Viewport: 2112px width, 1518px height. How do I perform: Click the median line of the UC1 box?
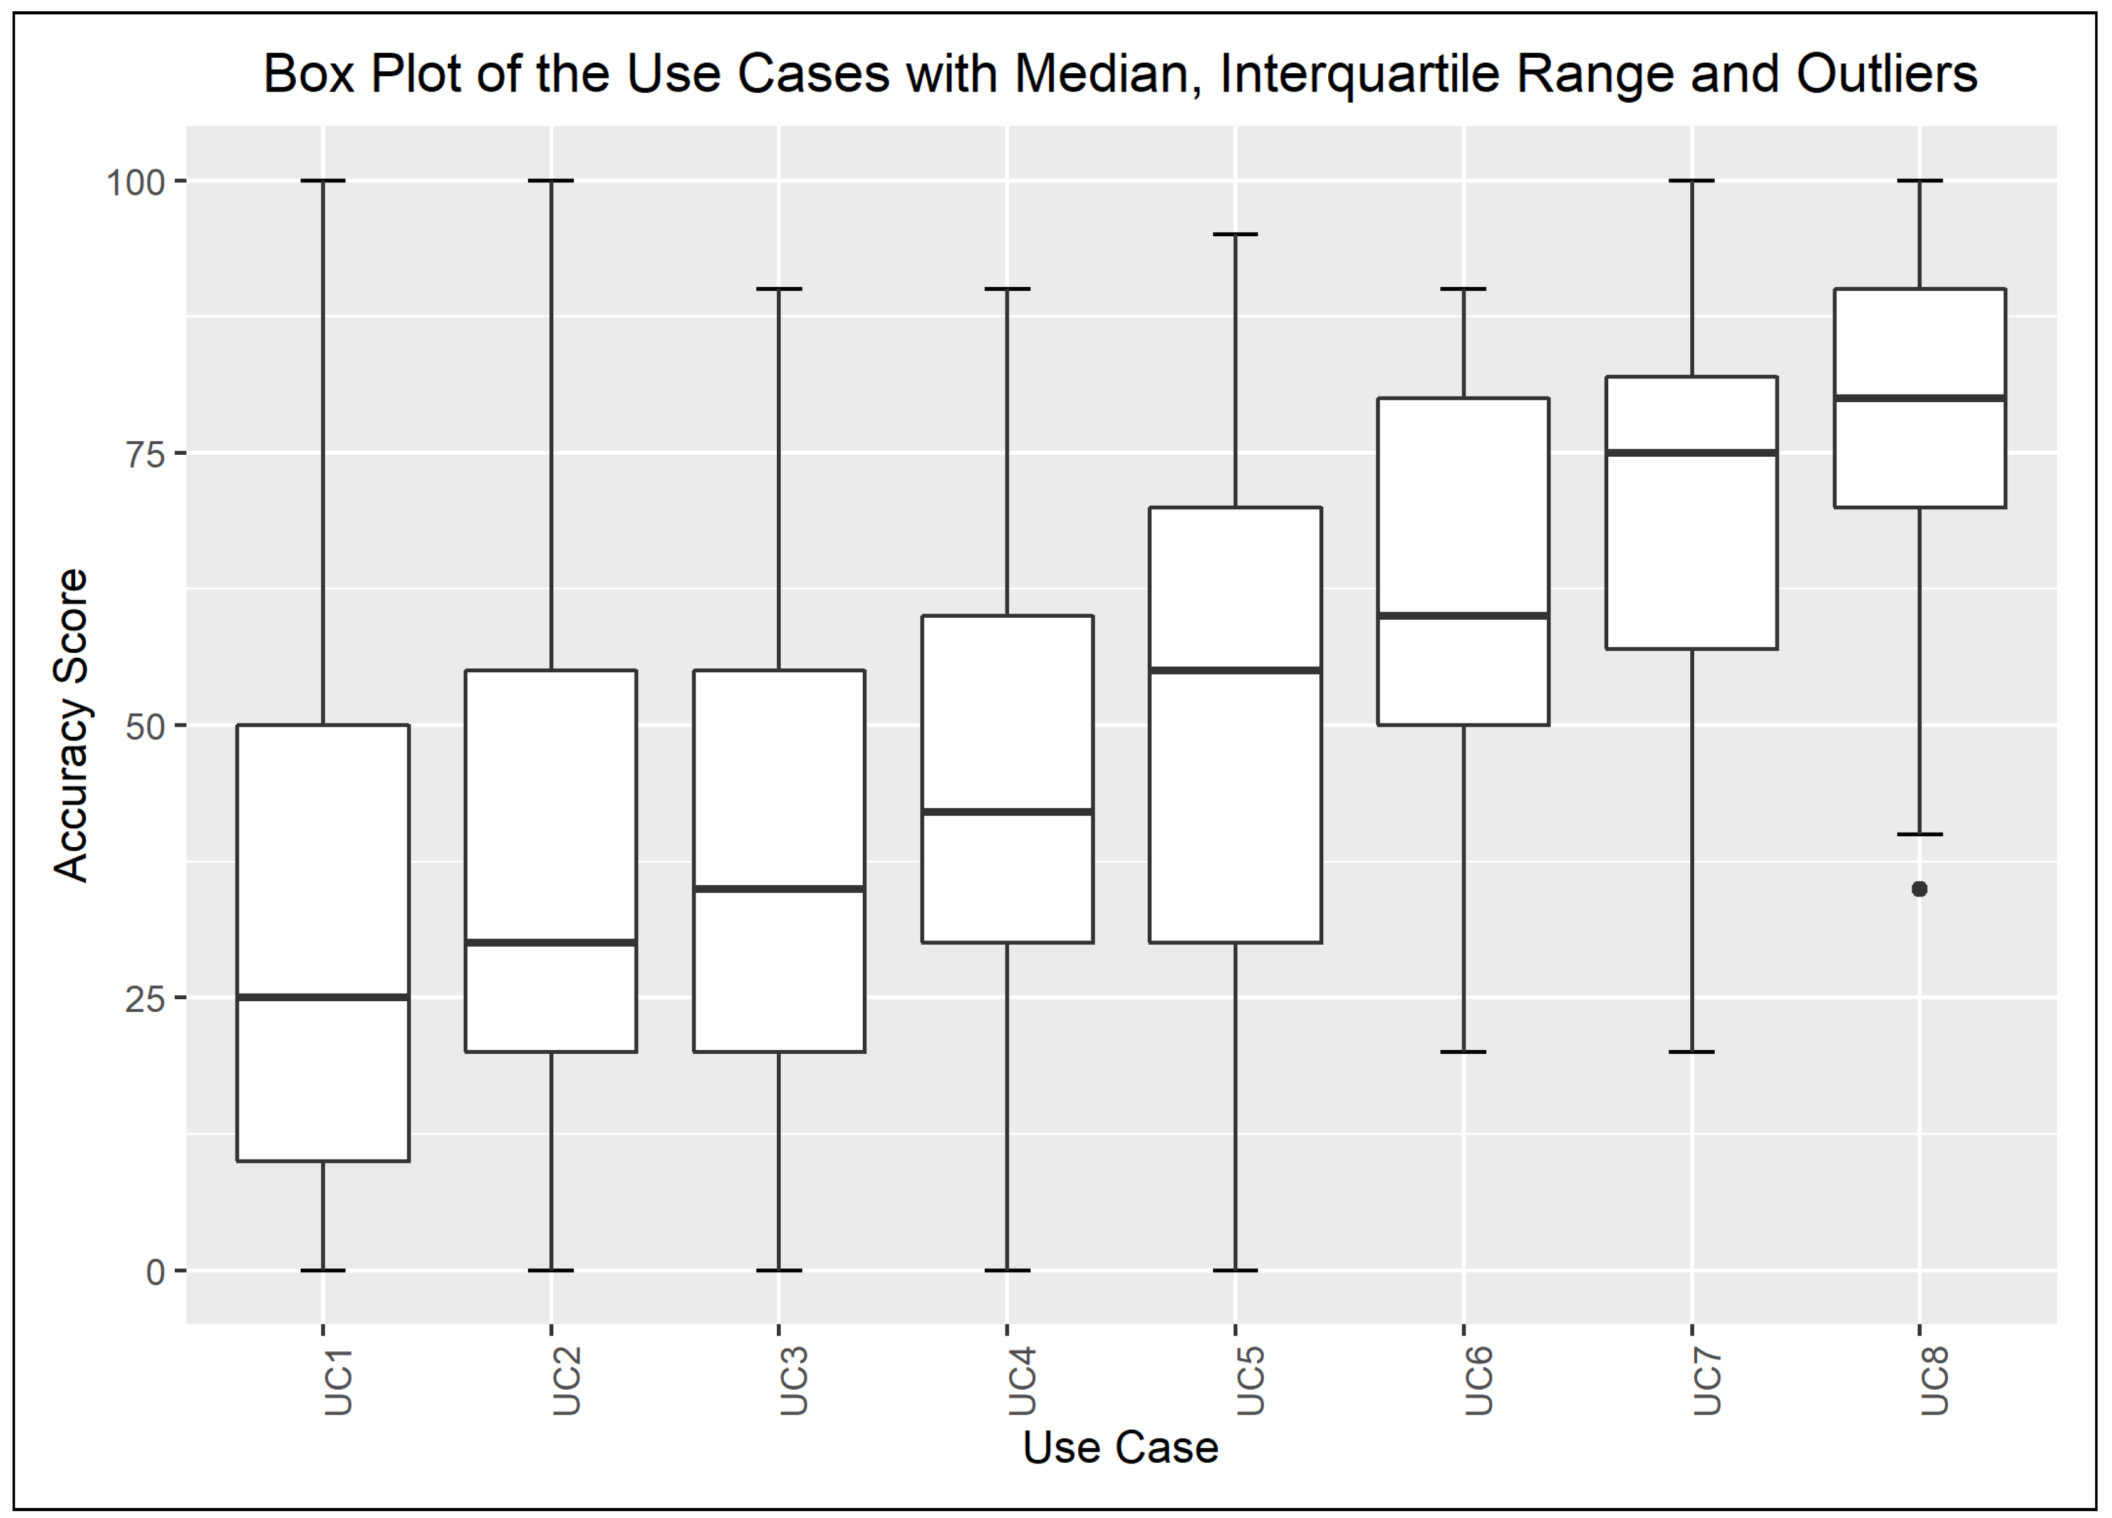tap(323, 997)
